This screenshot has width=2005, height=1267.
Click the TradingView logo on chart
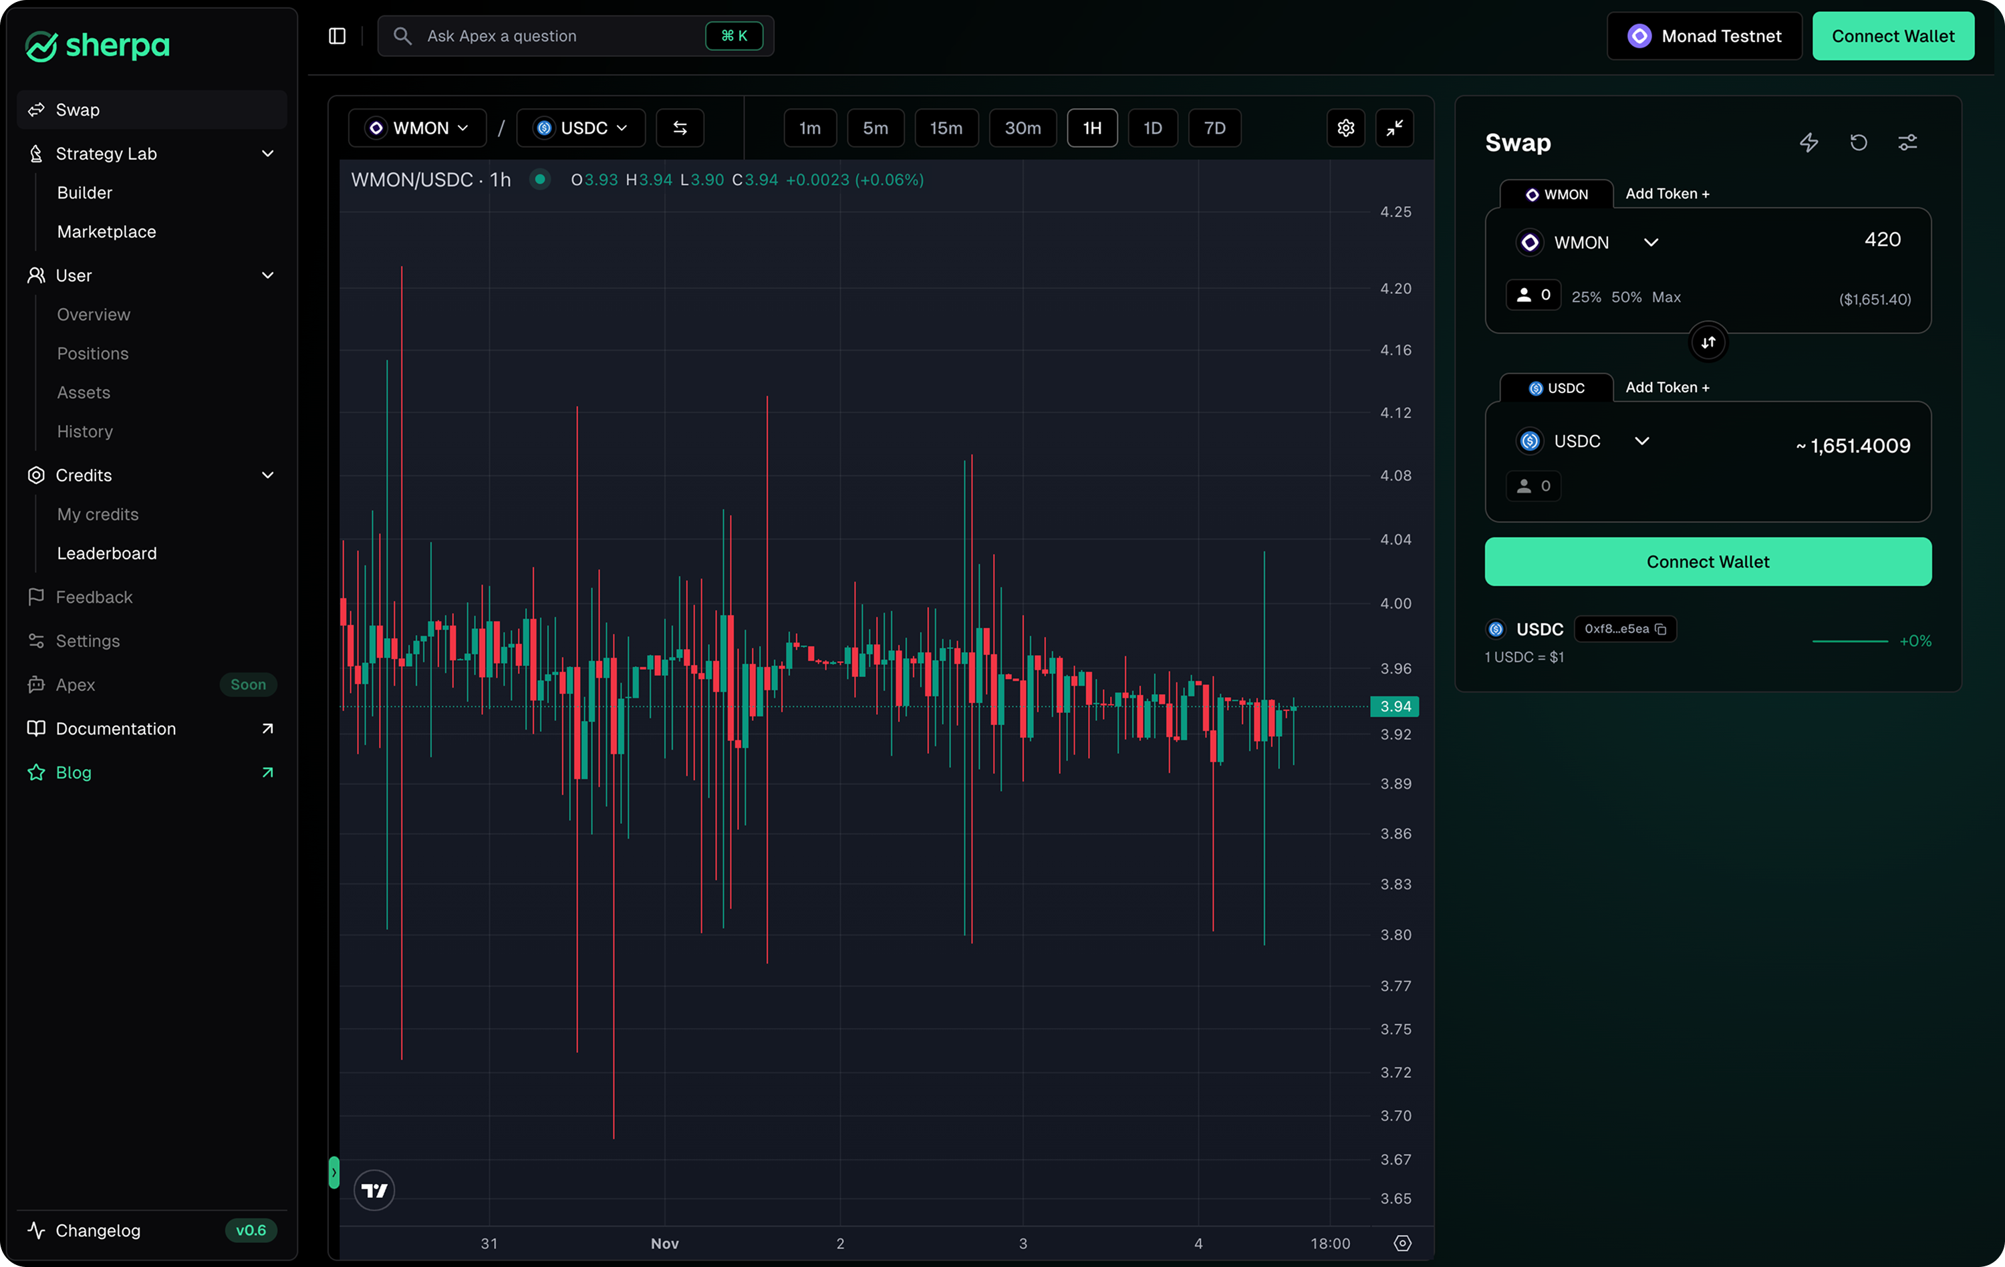[374, 1190]
